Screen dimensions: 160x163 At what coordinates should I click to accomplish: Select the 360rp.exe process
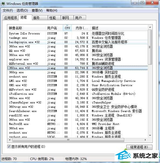[x=78, y=72]
